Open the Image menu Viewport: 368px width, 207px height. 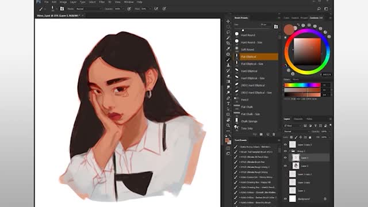coord(63,2)
